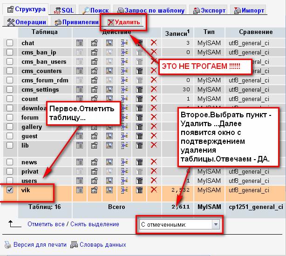Click the 'Снять выделение' link
The height and width of the screenshot is (256, 286).
[94, 224]
